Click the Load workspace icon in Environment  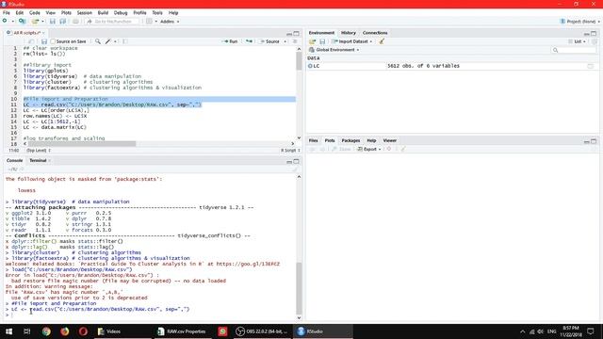pyautogui.click(x=312, y=41)
